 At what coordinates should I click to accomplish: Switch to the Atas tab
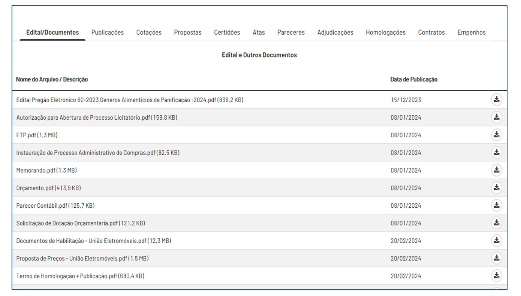259,33
